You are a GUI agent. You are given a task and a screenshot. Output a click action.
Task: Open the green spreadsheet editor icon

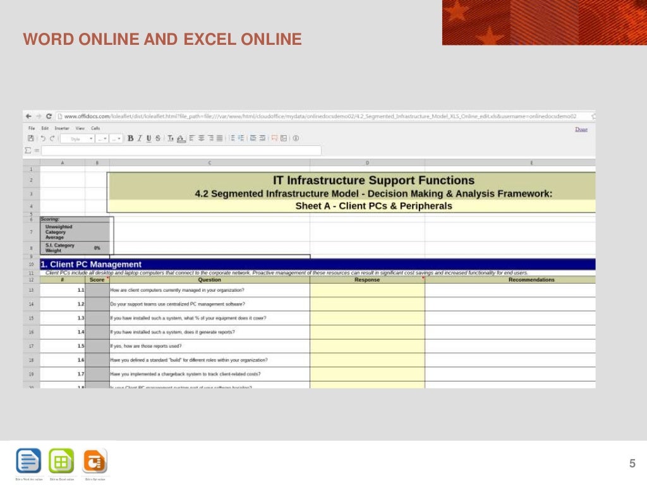(x=61, y=460)
